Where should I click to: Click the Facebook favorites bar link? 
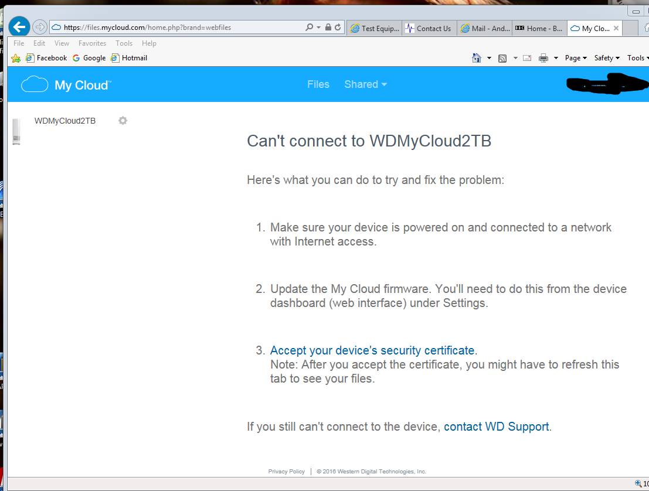[x=46, y=58]
